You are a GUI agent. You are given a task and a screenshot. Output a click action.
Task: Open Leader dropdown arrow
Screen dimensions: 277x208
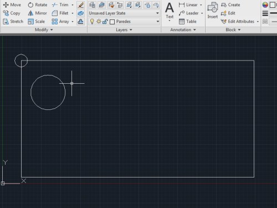(x=202, y=13)
